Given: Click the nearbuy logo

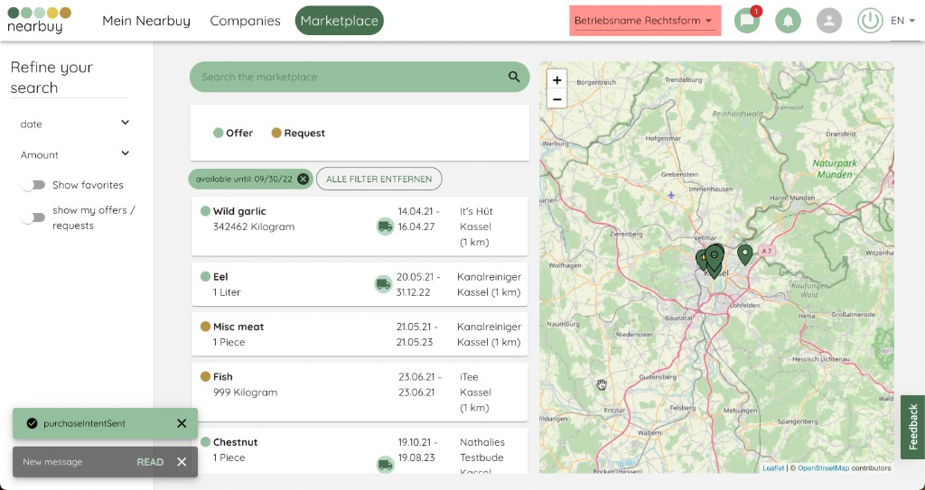Looking at the screenshot, I should point(39,20).
